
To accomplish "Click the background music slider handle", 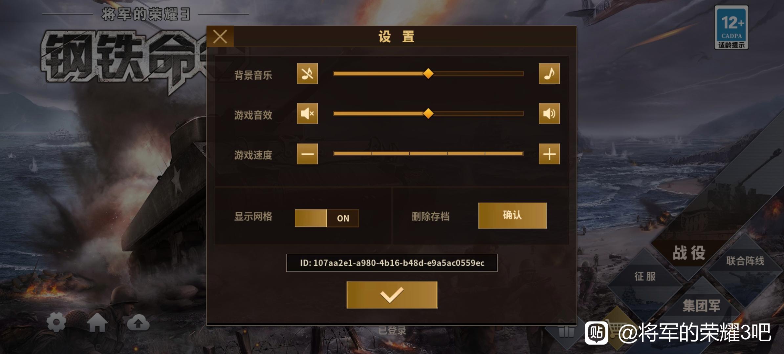I will coord(428,73).
